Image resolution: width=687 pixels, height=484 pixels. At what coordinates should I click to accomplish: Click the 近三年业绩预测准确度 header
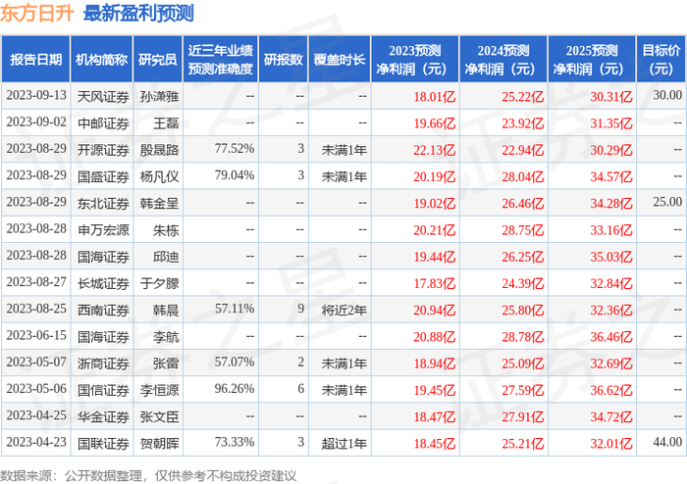221,60
